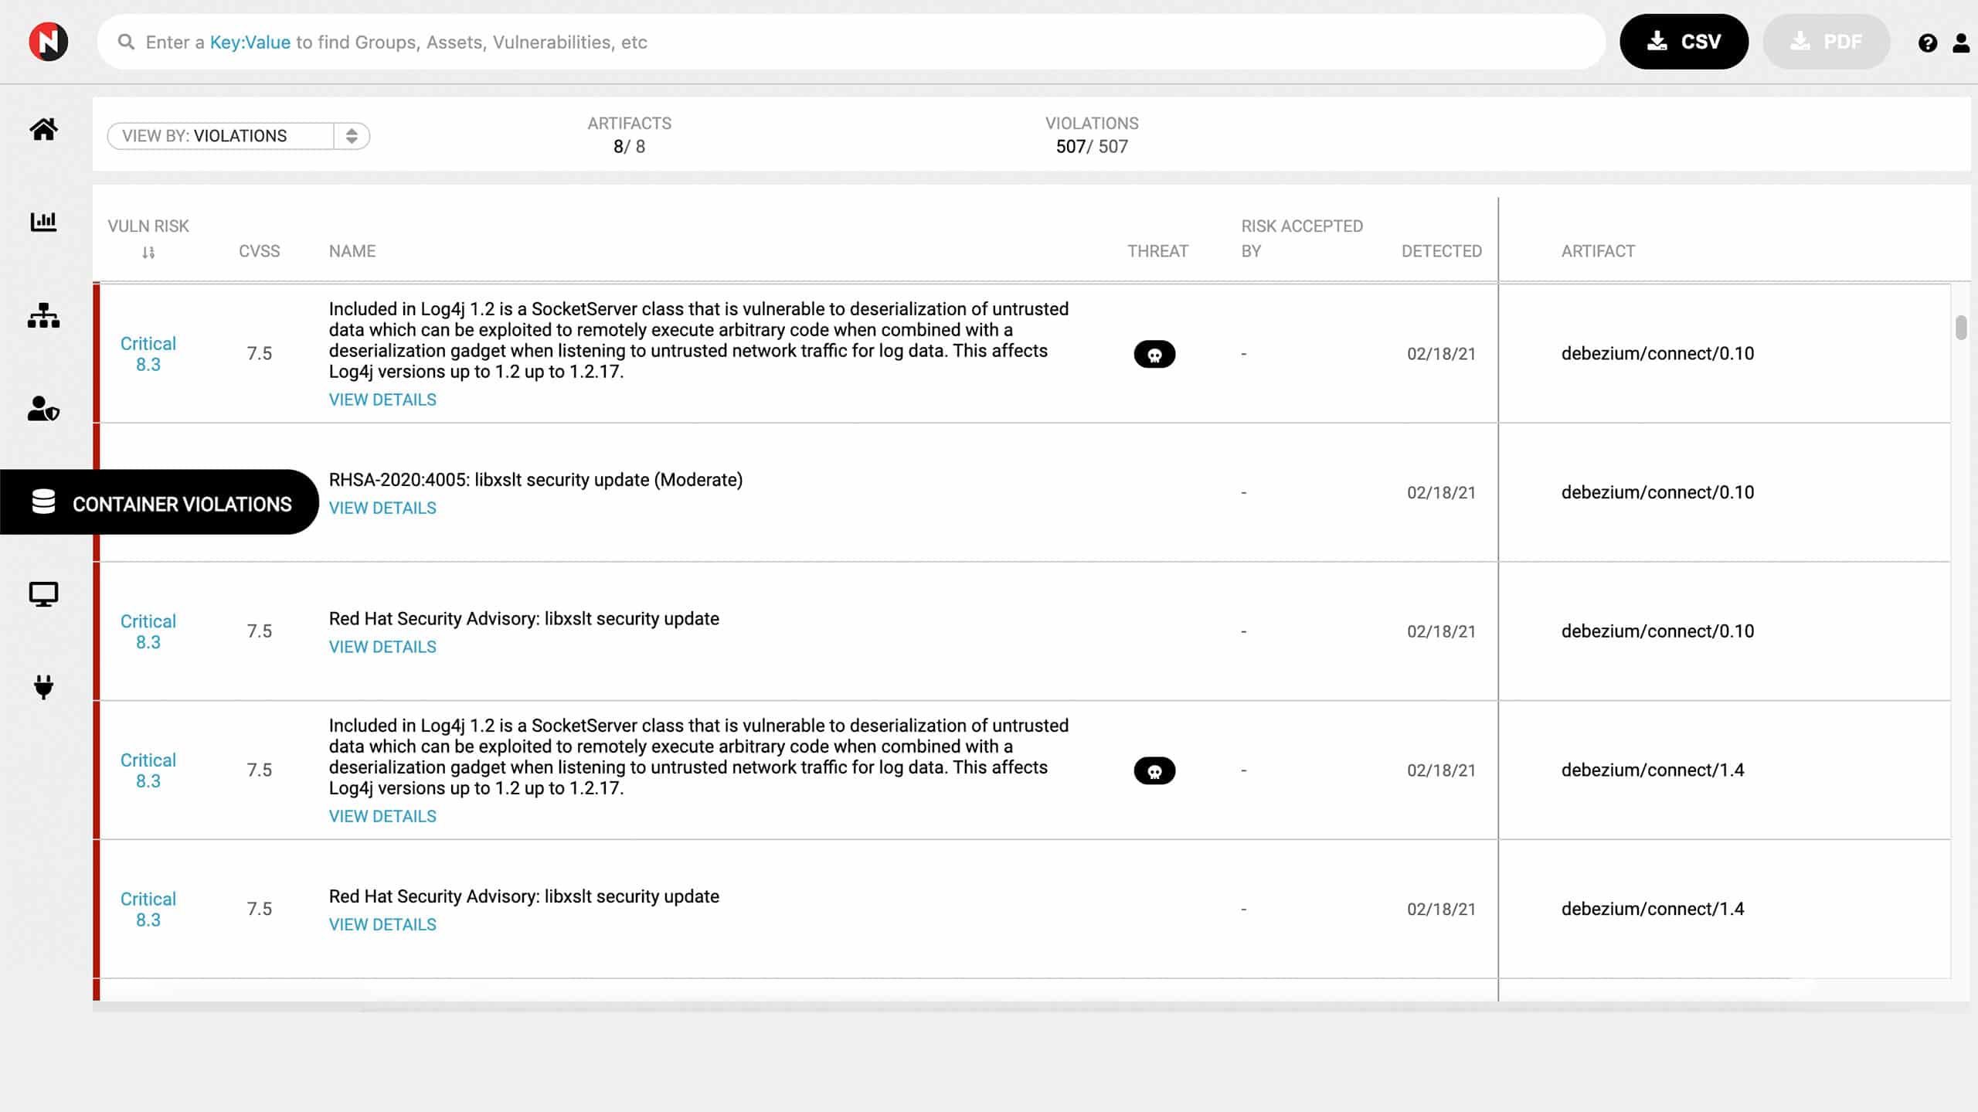Click Critical 8.3 for libxslt debezium/connect/0.10
This screenshot has width=1978, height=1112.
[x=148, y=631]
